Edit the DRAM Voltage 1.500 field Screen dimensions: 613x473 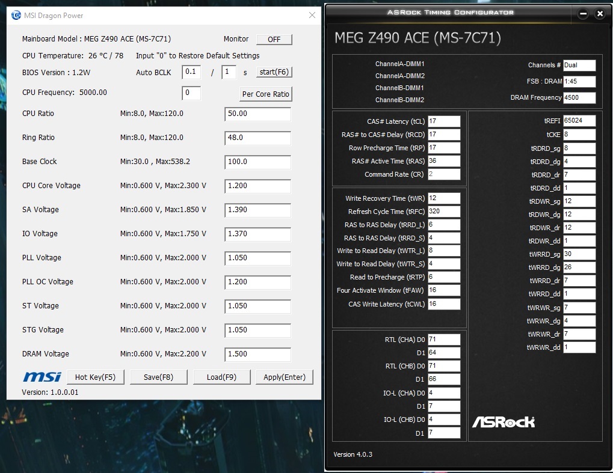pos(258,354)
